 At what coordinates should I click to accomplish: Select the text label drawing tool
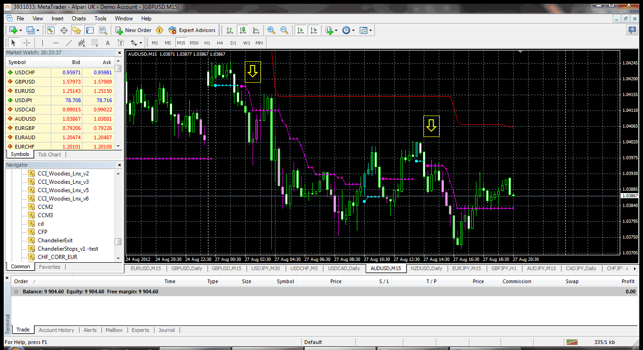coord(108,43)
